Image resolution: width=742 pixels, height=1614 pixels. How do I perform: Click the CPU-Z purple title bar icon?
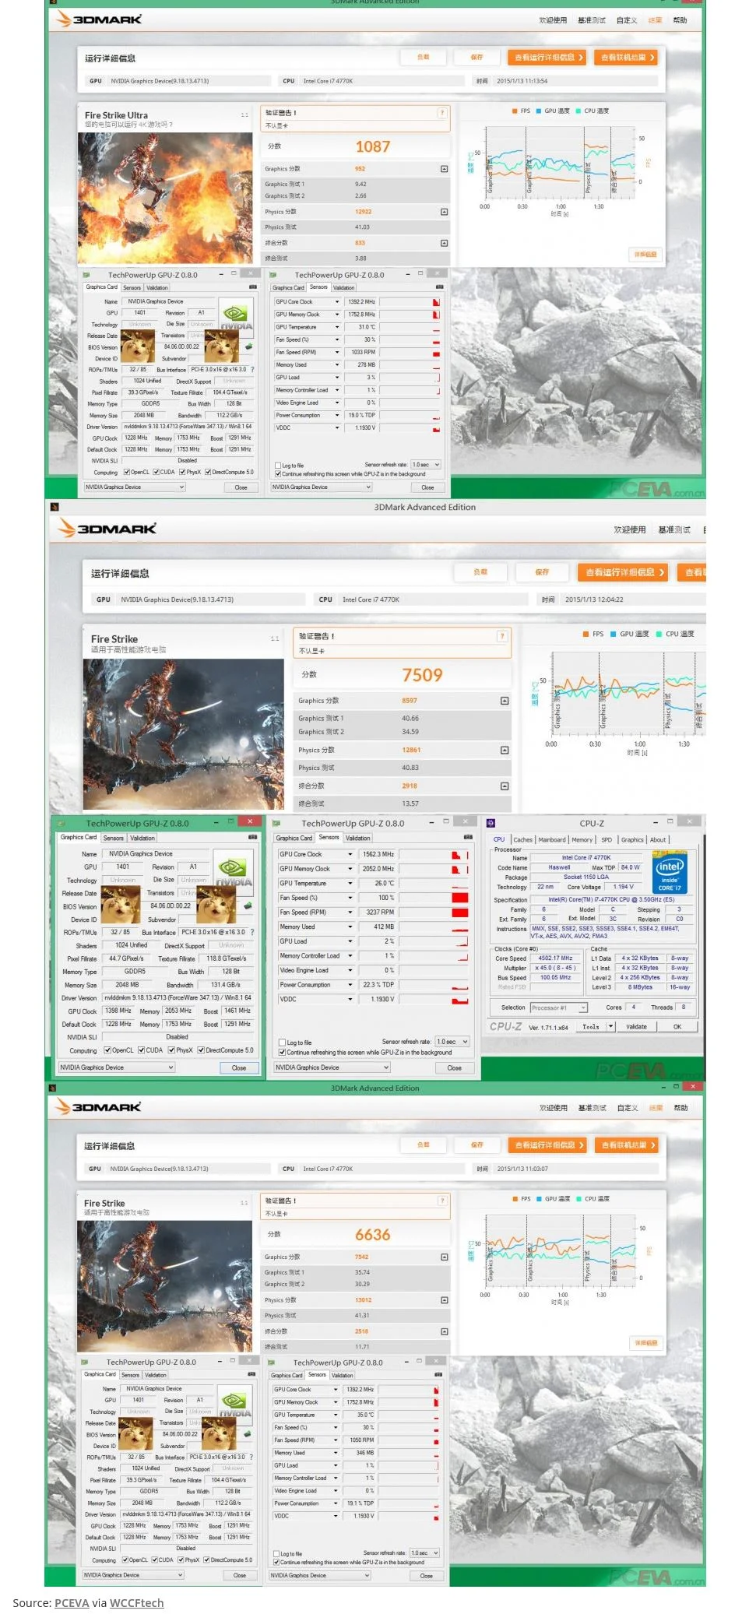pos(491,823)
